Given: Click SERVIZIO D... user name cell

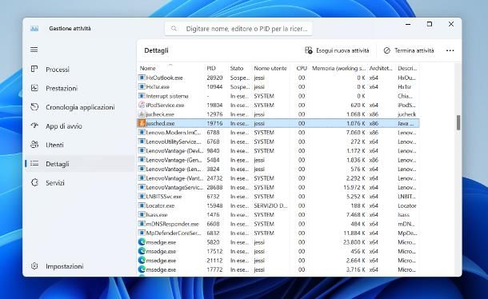Looking at the screenshot, I should (x=270, y=205).
